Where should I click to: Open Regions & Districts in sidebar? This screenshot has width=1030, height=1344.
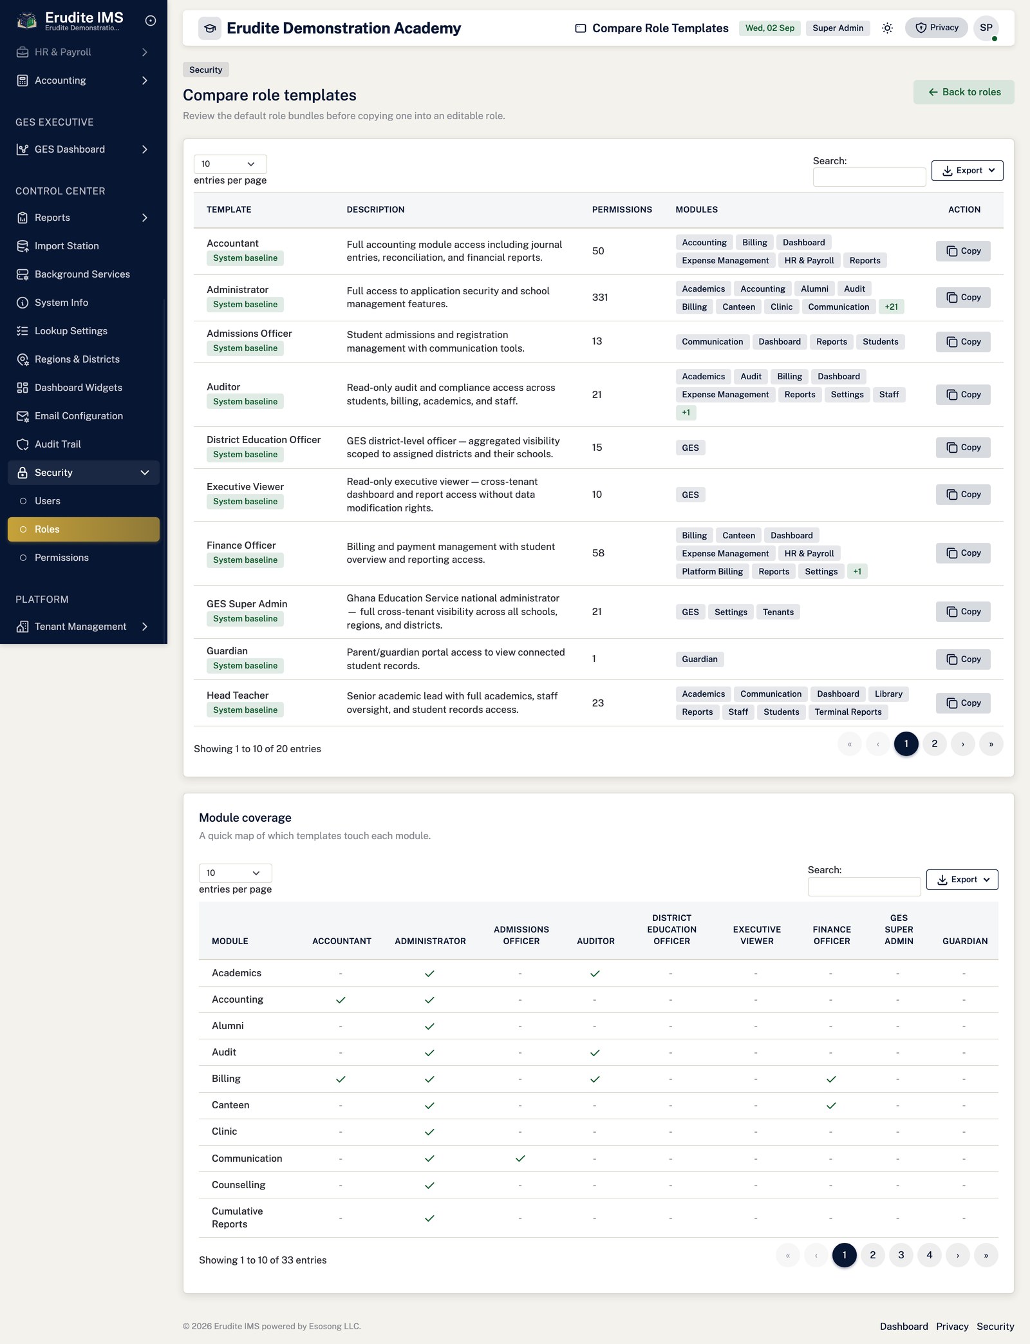pos(84,359)
